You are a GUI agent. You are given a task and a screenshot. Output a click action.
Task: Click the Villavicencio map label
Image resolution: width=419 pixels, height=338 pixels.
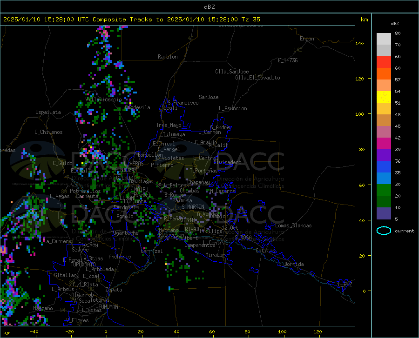[x=103, y=99]
